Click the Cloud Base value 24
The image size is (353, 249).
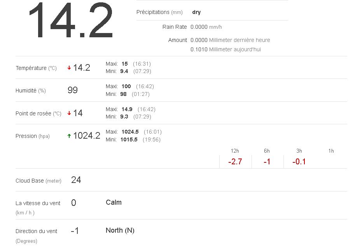(x=76, y=180)
